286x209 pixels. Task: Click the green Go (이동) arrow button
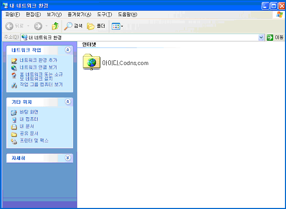pos(269,38)
